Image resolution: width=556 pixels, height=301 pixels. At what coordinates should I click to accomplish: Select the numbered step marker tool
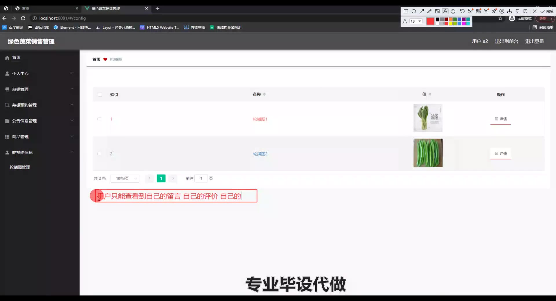pyautogui.click(x=453, y=11)
